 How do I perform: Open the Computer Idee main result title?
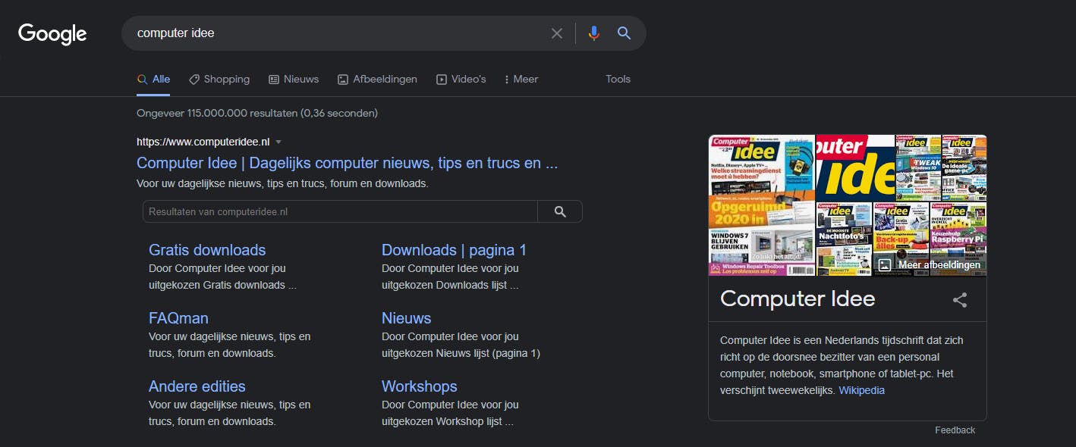click(348, 163)
